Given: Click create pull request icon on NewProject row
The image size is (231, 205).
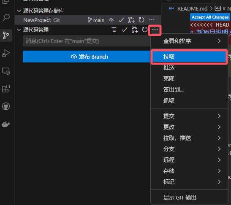Looking at the screenshot, I should tap(131, 20).
